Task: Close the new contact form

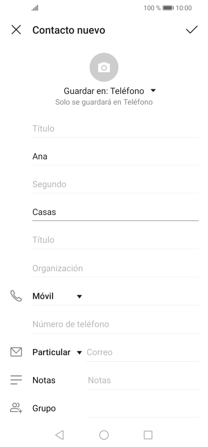Action: coord(16,30)
